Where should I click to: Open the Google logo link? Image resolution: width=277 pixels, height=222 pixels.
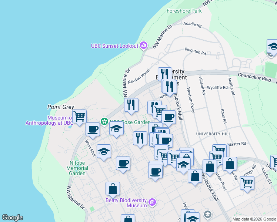coord(12,218)
